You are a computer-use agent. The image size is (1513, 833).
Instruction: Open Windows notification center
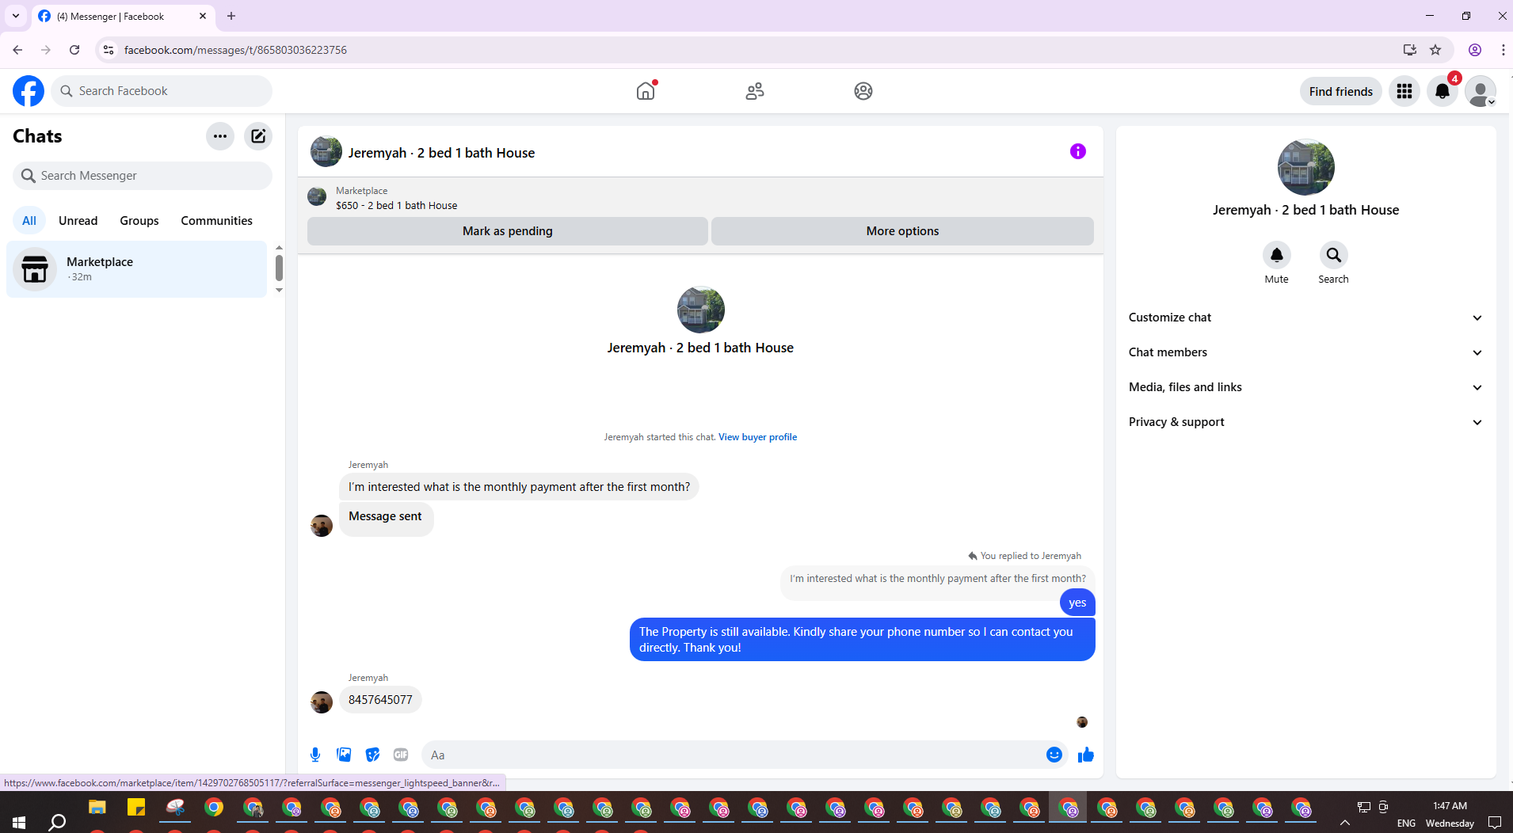(1495, 823)
